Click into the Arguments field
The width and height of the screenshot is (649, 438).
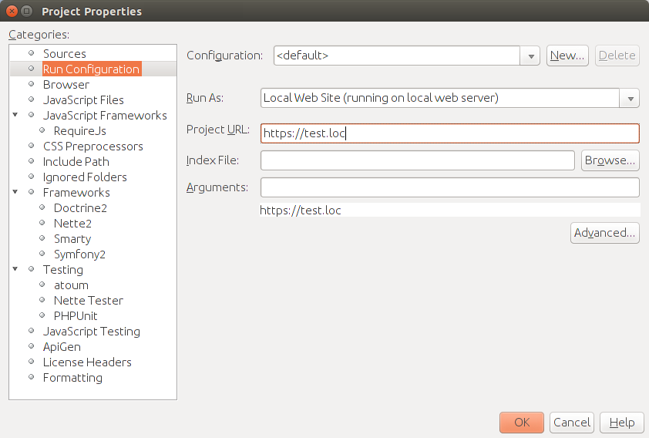click(x=450, y=187)
